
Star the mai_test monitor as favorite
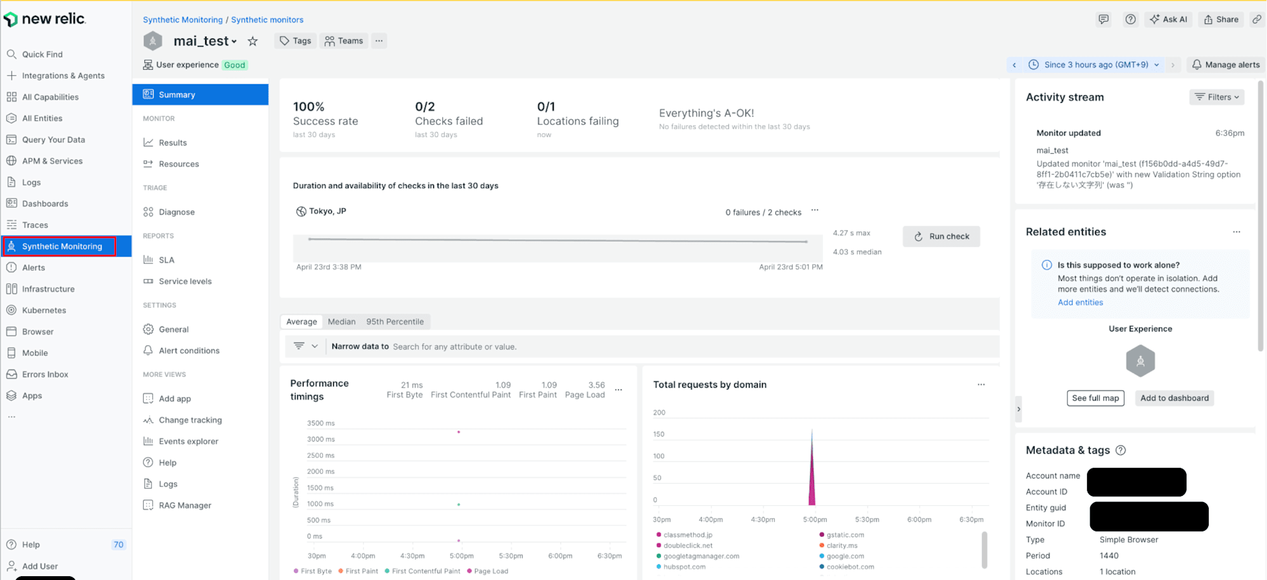pyautogui.click(x=253, y=41)
